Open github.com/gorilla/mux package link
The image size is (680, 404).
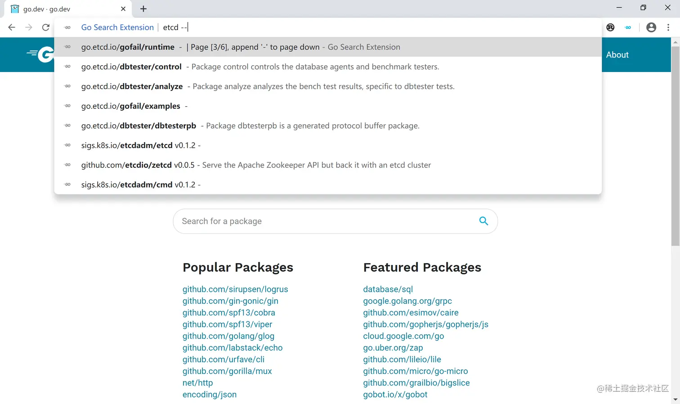click(227, 371)
